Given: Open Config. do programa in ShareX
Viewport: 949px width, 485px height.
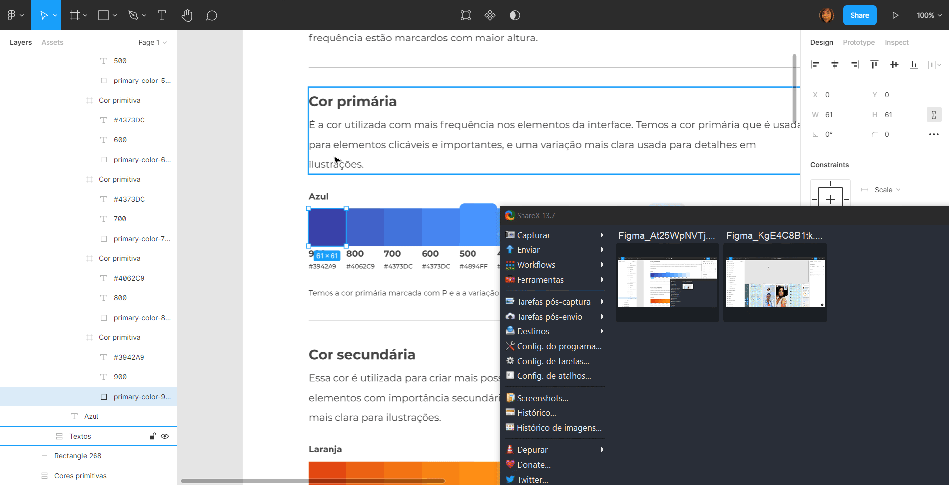Looking at the screenshot, I should 558,346.
